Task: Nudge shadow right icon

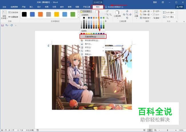Action: tap(110, 15)
